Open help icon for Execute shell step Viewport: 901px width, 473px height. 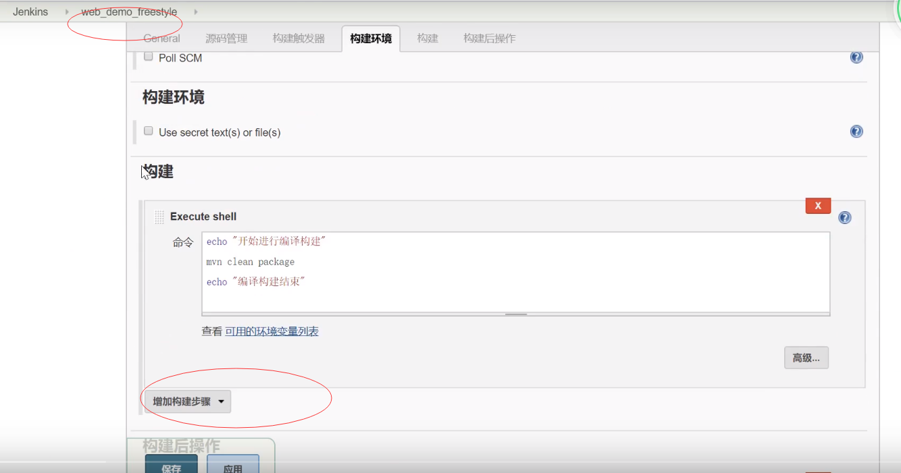pos(844,217)
